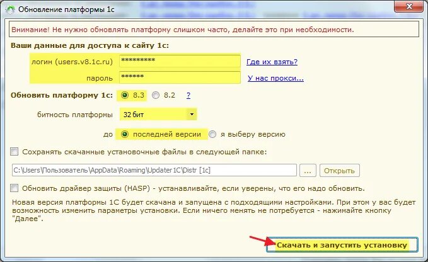Click the password field
Screen dimensions: 428x262
coord(180,77)
